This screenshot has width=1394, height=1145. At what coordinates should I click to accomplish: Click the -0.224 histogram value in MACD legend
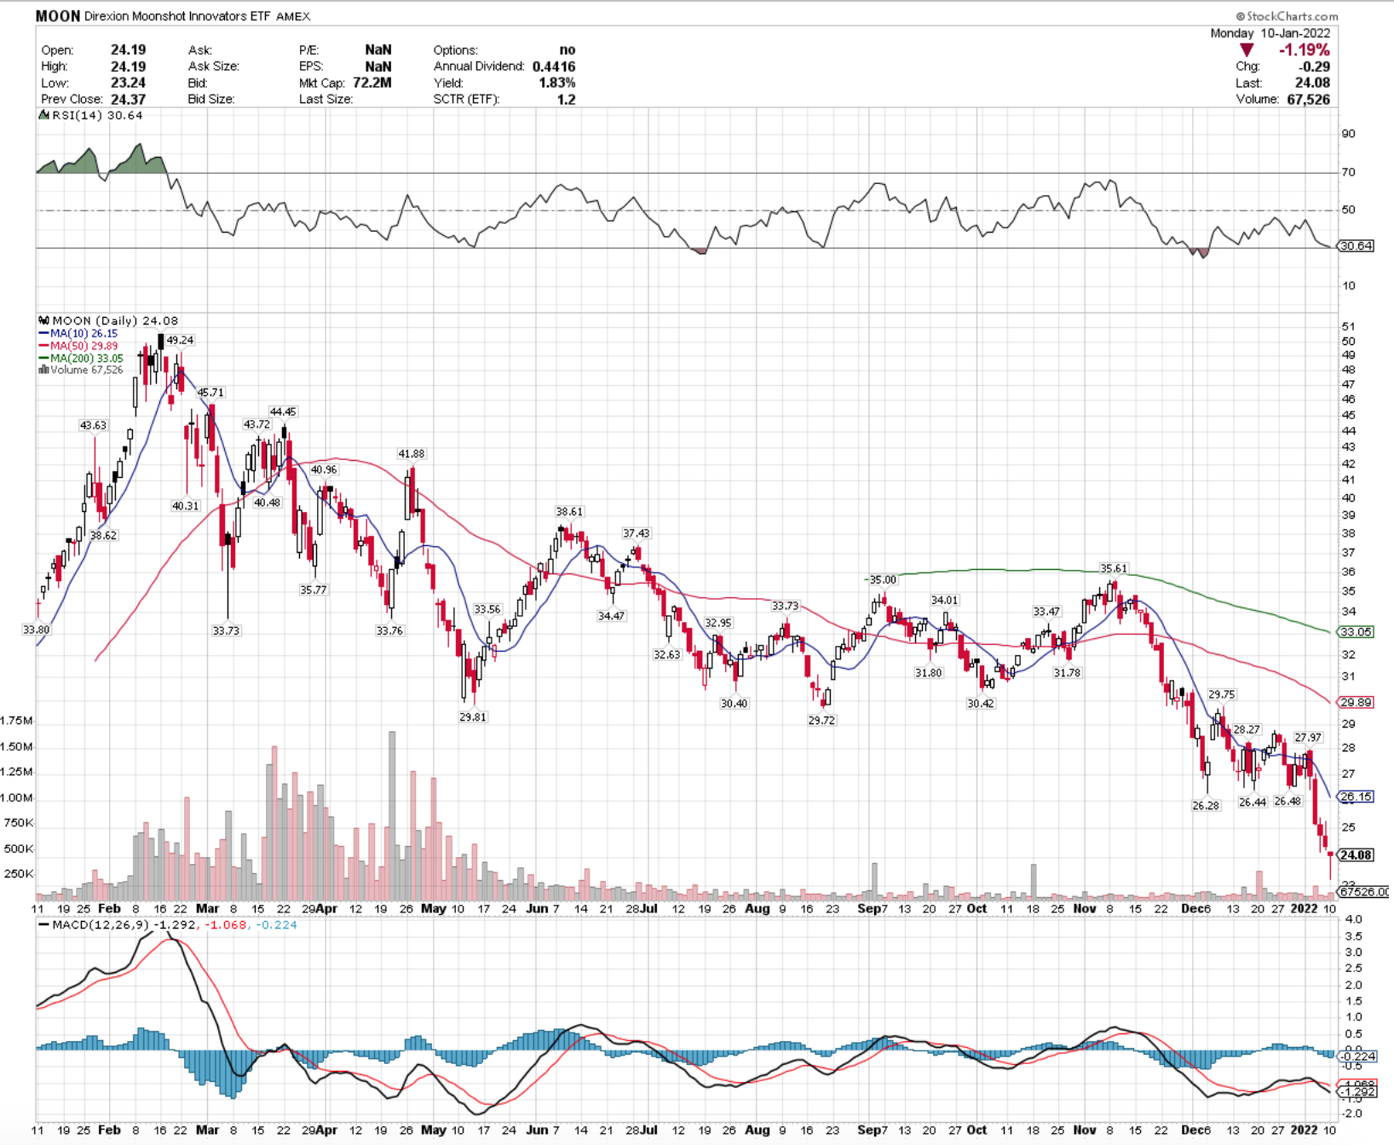pos(276,924)
